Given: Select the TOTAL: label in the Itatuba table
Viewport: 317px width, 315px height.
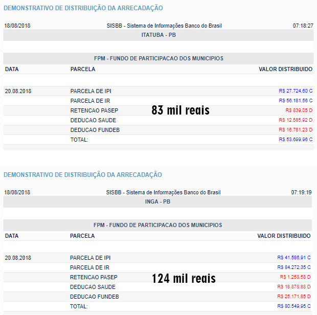Looking at the screenshot, I should point(79,140).
